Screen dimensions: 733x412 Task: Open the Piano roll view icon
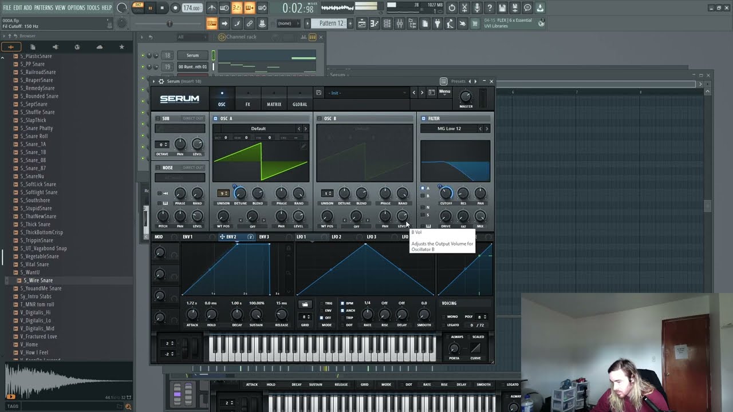[375, 23]
